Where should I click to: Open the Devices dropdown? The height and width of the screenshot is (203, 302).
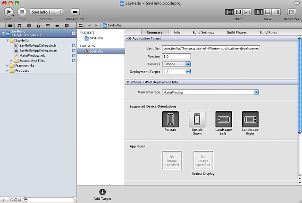176,64
